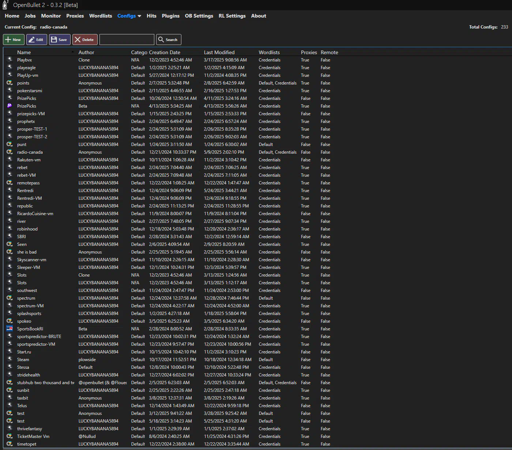Select the Skyscanner-vm config

tap(31, 259)
